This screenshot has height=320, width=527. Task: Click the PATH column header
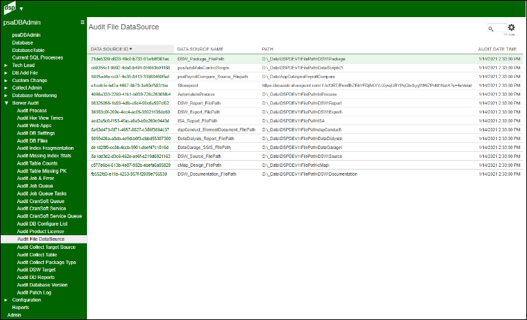268,49
